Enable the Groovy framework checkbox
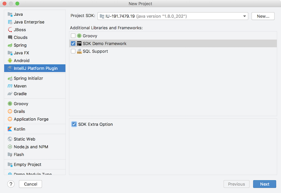 (73, 36)
